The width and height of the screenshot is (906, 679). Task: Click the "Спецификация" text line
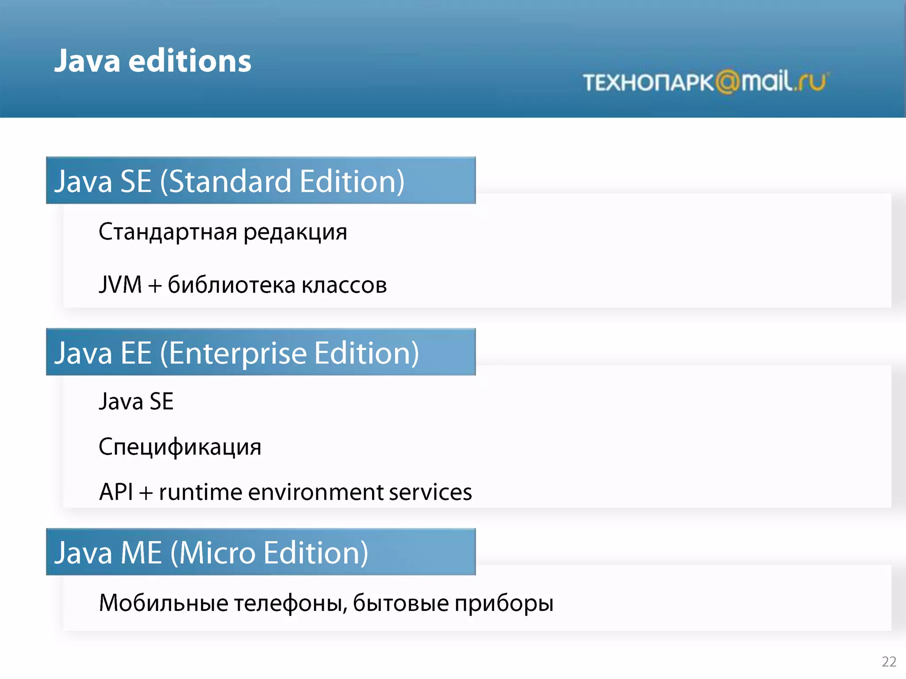coord(180,447)
